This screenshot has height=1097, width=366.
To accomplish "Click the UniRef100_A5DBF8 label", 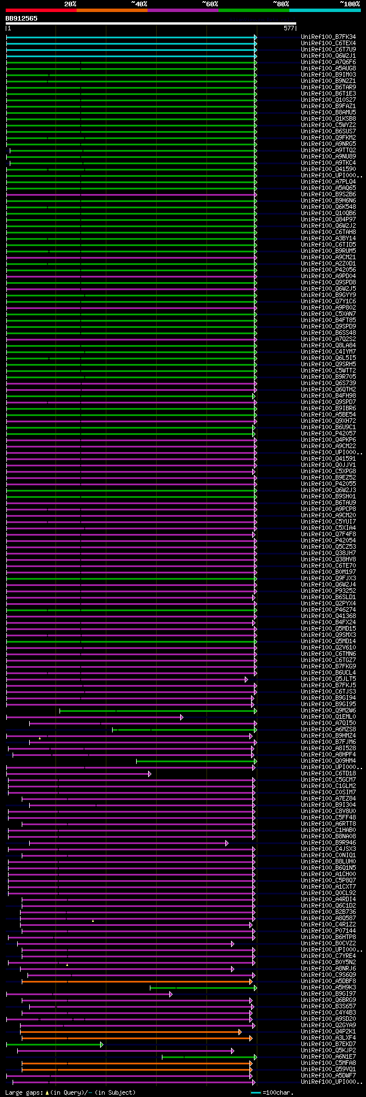I will coord(328,981).
